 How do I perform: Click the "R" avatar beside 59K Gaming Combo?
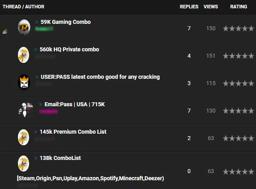tap(24, 27)
